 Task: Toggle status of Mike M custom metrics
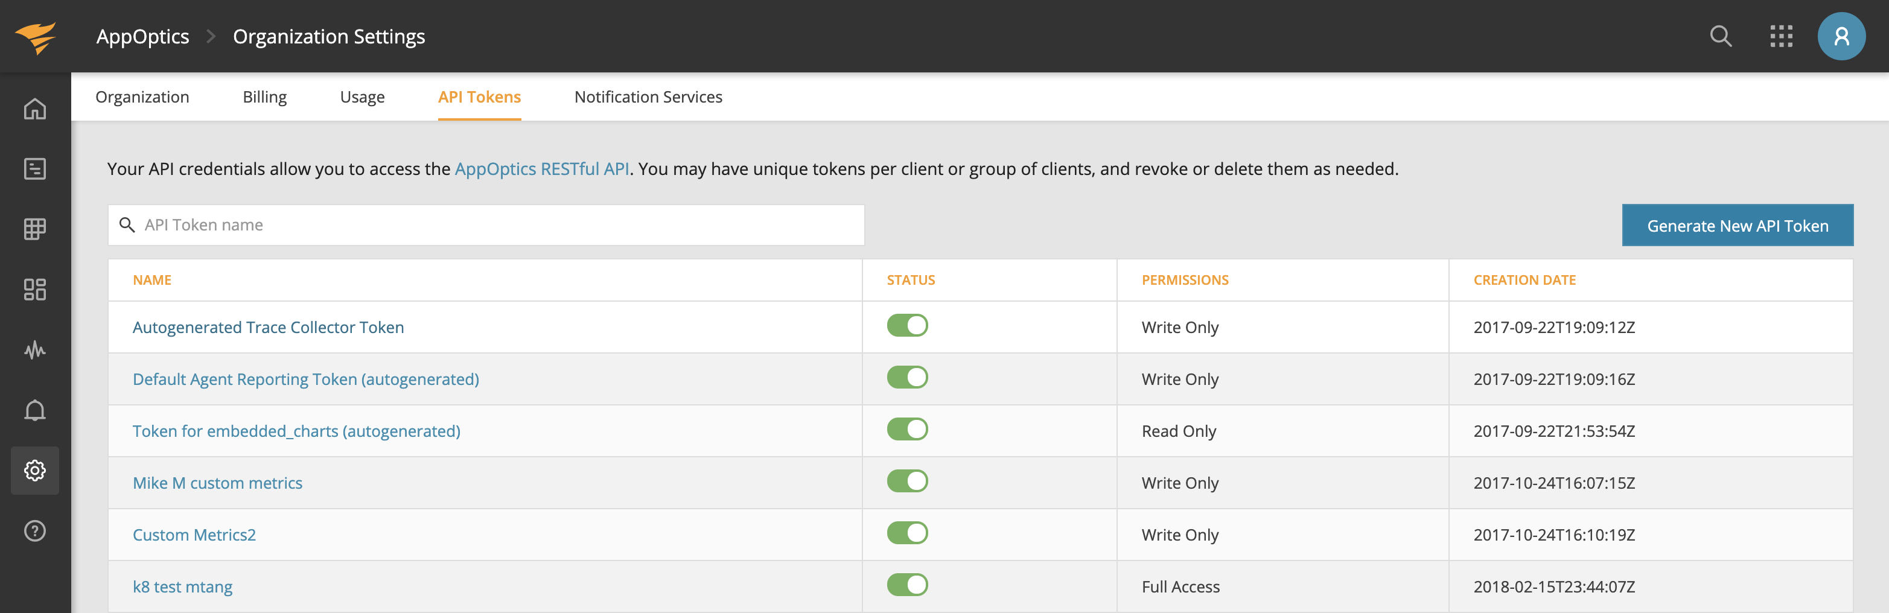click(x=907, y=481)
